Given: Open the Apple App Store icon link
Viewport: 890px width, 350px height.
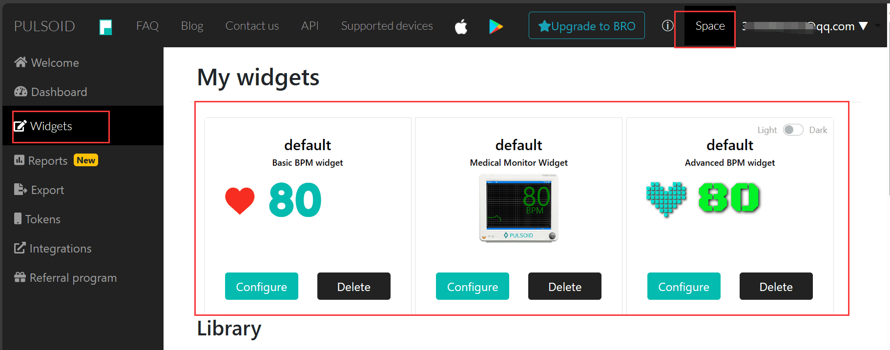Looking at the screenshot, I should [x=461, y=26].
